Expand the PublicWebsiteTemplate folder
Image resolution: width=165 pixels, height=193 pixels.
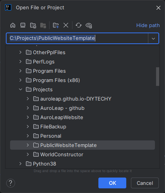(28, 145)
